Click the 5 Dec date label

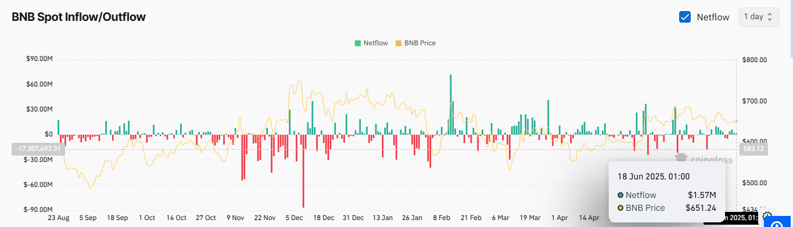coord(295,218)
